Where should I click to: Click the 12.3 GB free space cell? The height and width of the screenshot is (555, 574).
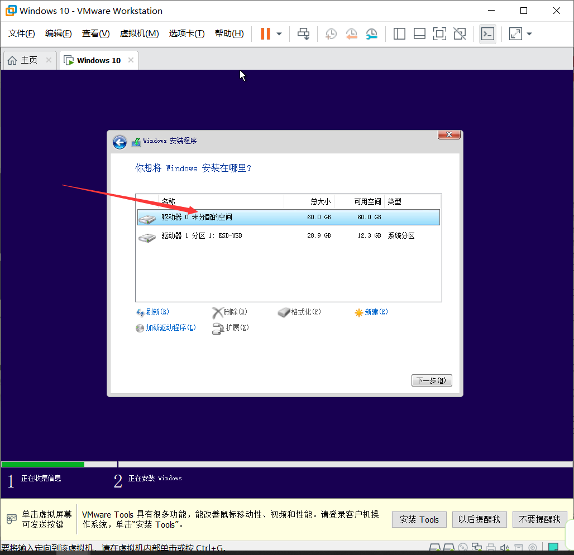pos(369,235)
